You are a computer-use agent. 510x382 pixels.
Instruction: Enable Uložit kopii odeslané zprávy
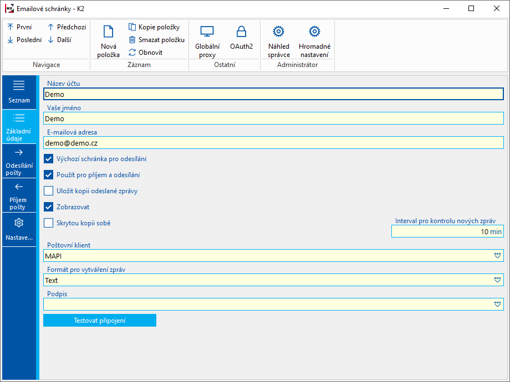point(49,191)
